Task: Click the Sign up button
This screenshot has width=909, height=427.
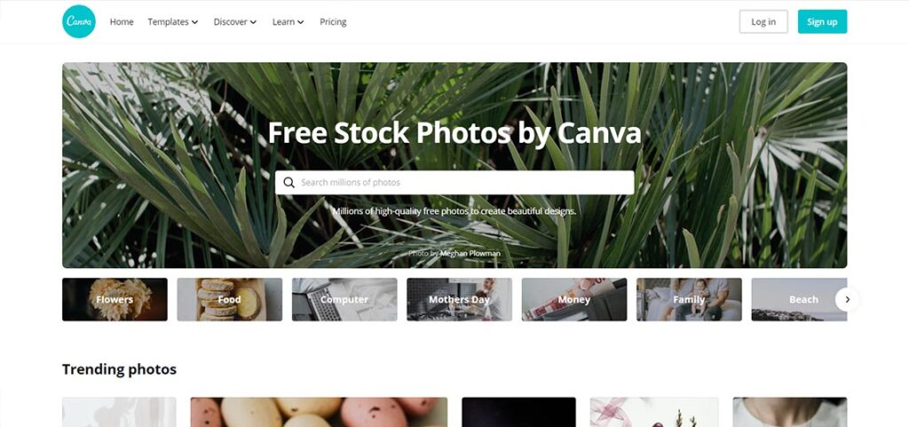Action: [x=822, y=21]
